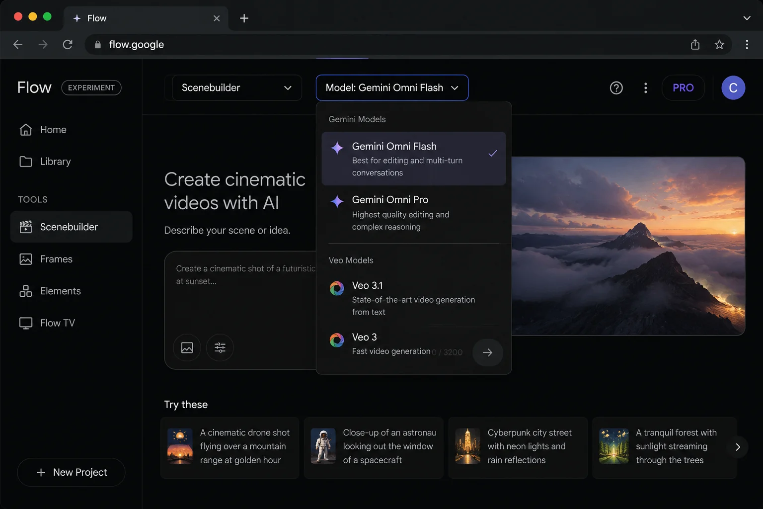Screen dimensions: 763x509
Task: Select Gemini Omni Flash model
Action: [x=413, y=159]
